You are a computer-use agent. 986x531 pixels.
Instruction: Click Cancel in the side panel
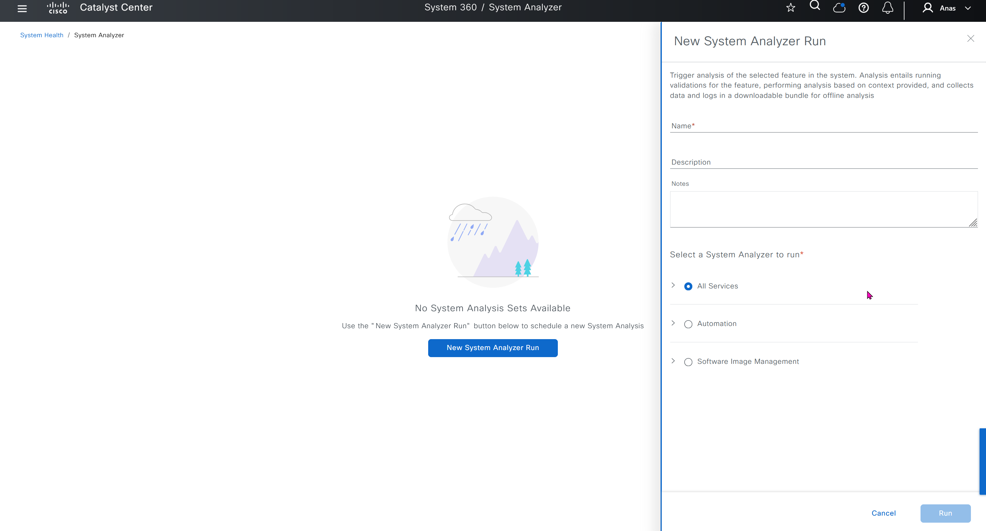click(883, 513)
